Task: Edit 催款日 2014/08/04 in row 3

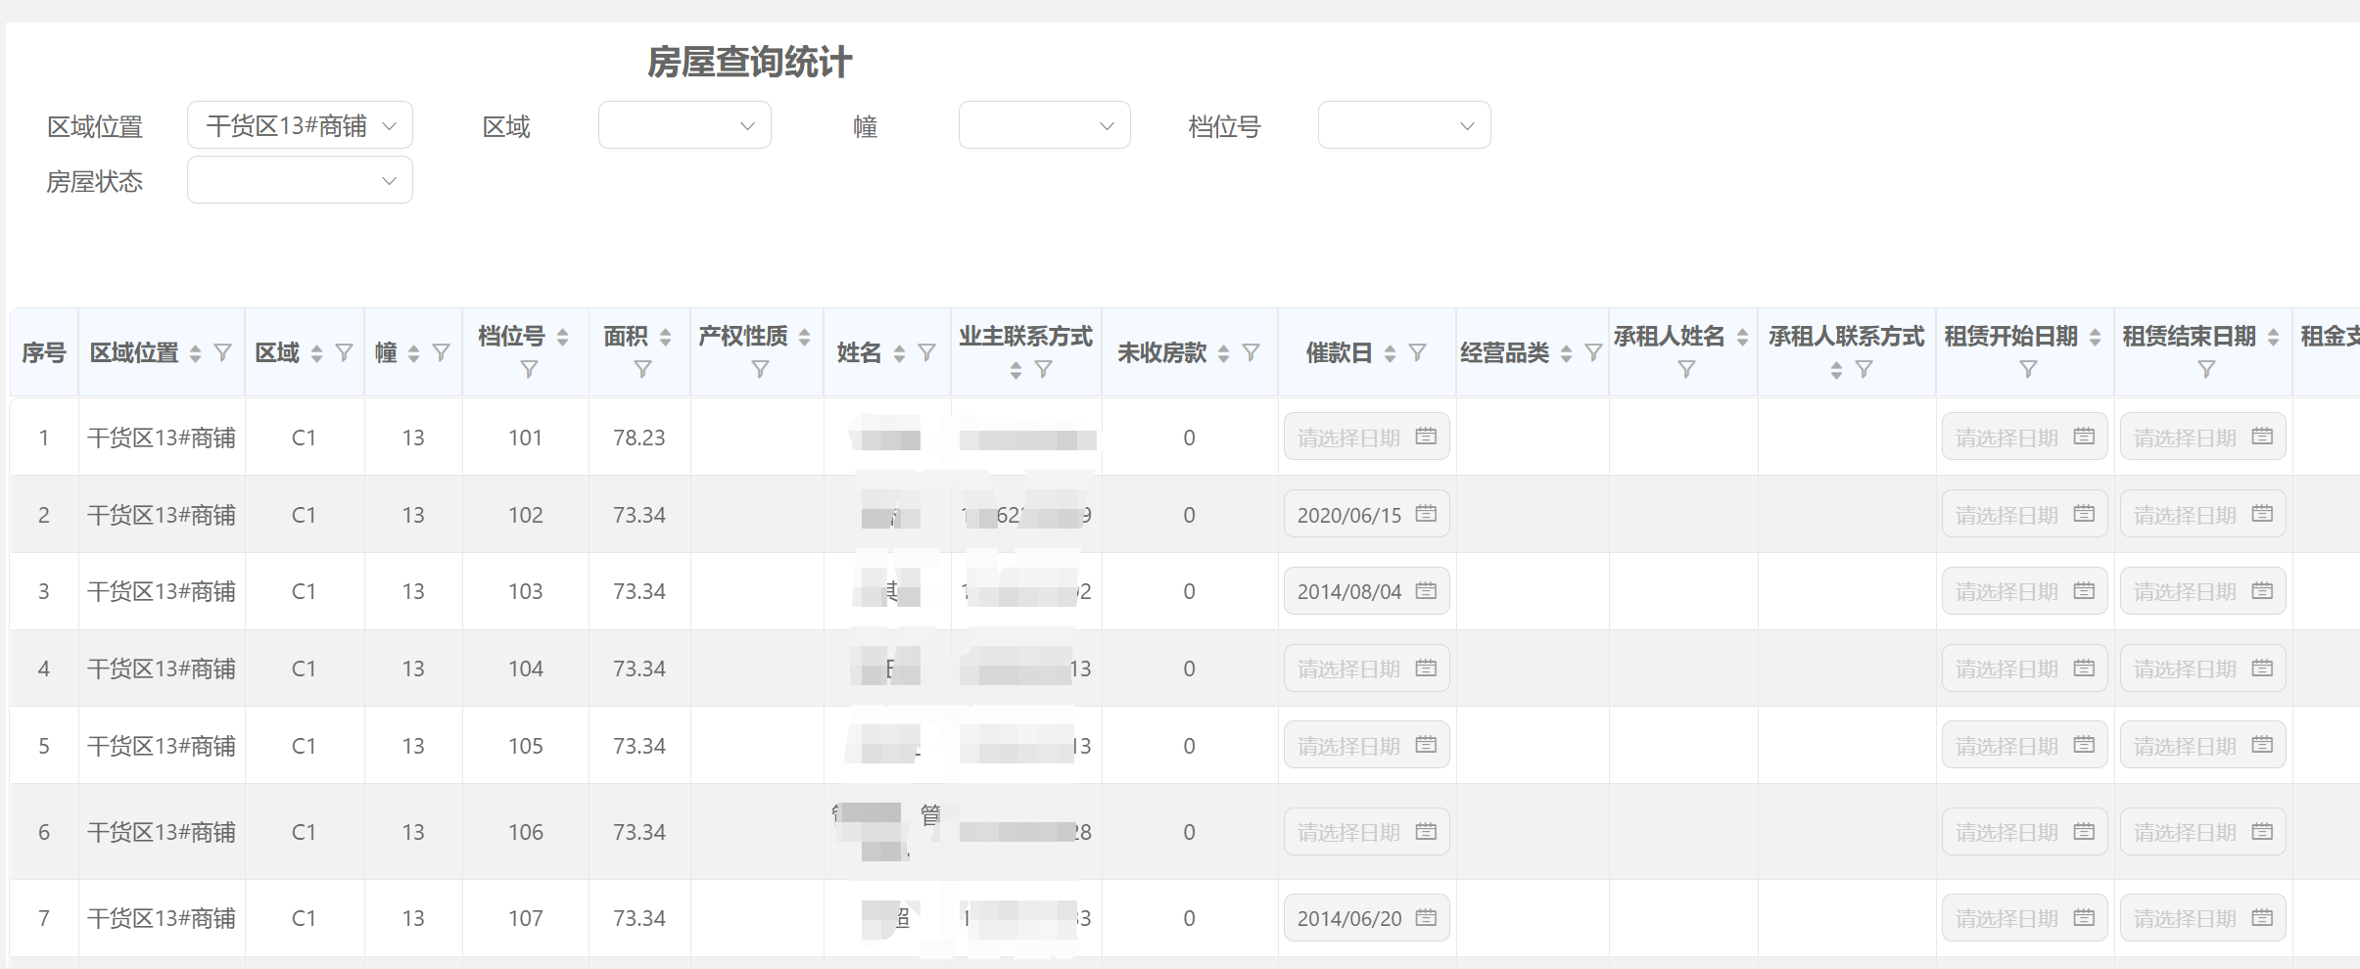Action: click(x=1366, y=590)
